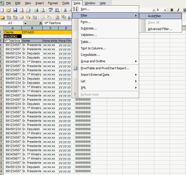Click the fx insert function icon
Screen dimensions: 186x175
tap(41, 23)
